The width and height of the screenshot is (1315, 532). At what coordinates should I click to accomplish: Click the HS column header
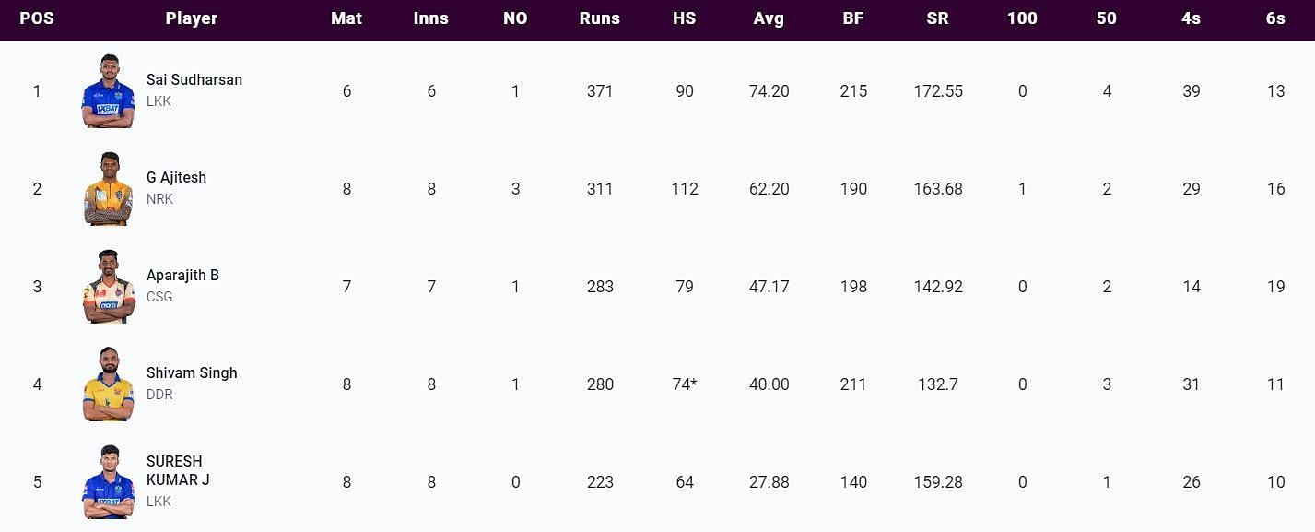coord(684,18)
